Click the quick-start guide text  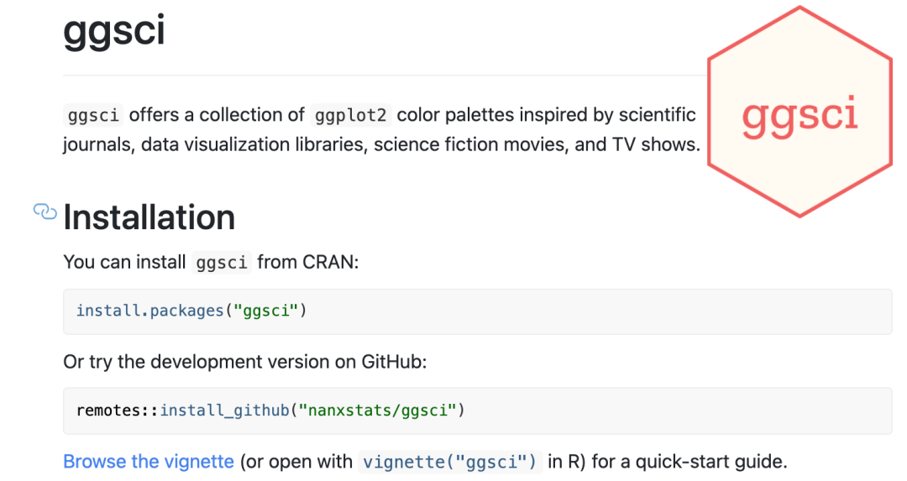[x=711, y=462]
